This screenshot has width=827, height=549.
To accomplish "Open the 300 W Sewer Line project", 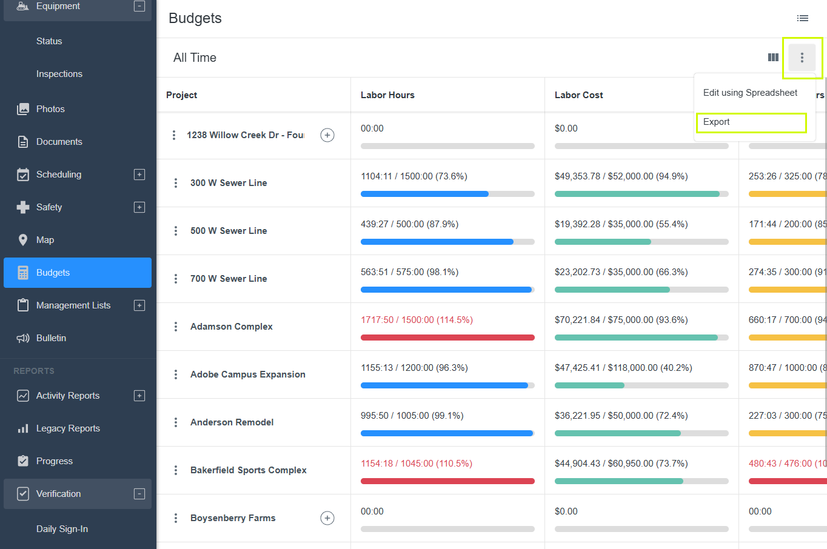I will tap(229, 183).
